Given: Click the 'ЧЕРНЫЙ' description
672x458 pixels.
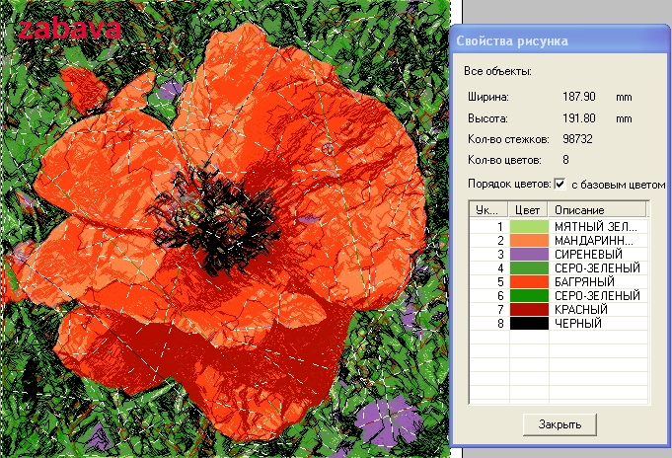Looking at the screenshot, I should [x=578, y=323].
